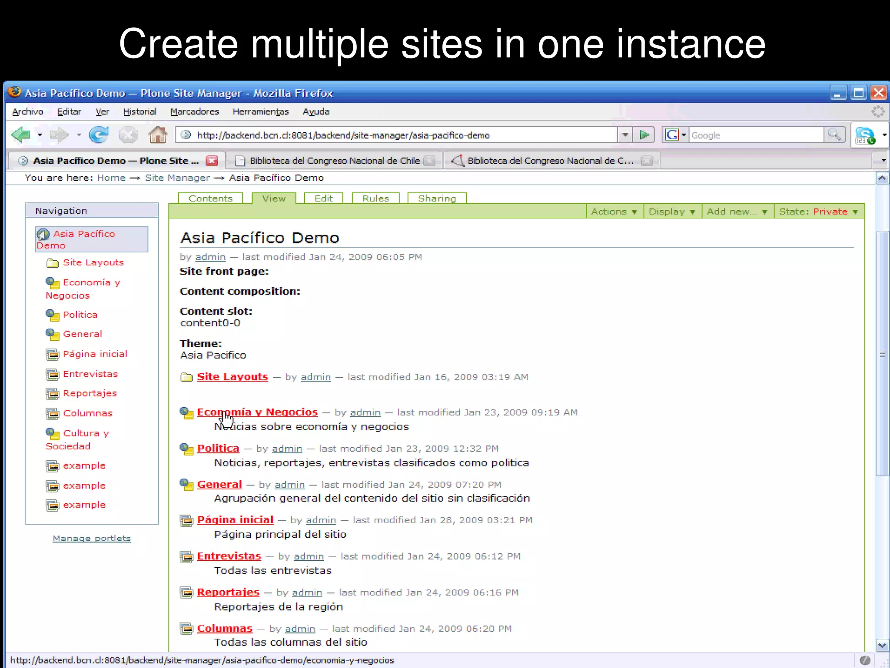Select the Biblioteca del Congreso Nacional de Chile tab
The height and width of the screenshot is (668, 890).
point(334,161)
